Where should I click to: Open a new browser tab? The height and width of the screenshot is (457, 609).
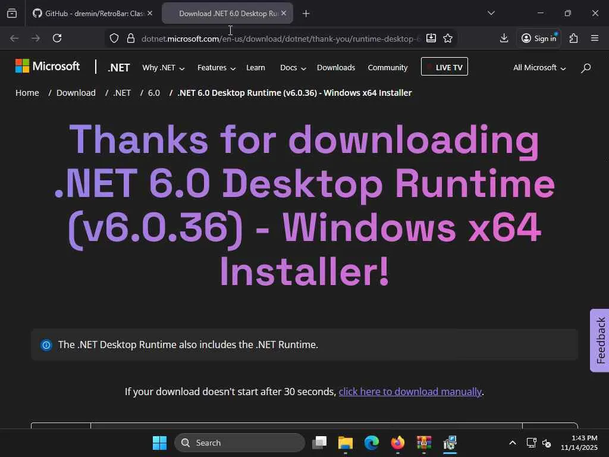coord(306,14)
